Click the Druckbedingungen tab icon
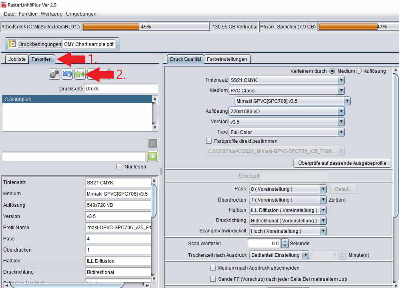 coord(12,44)
